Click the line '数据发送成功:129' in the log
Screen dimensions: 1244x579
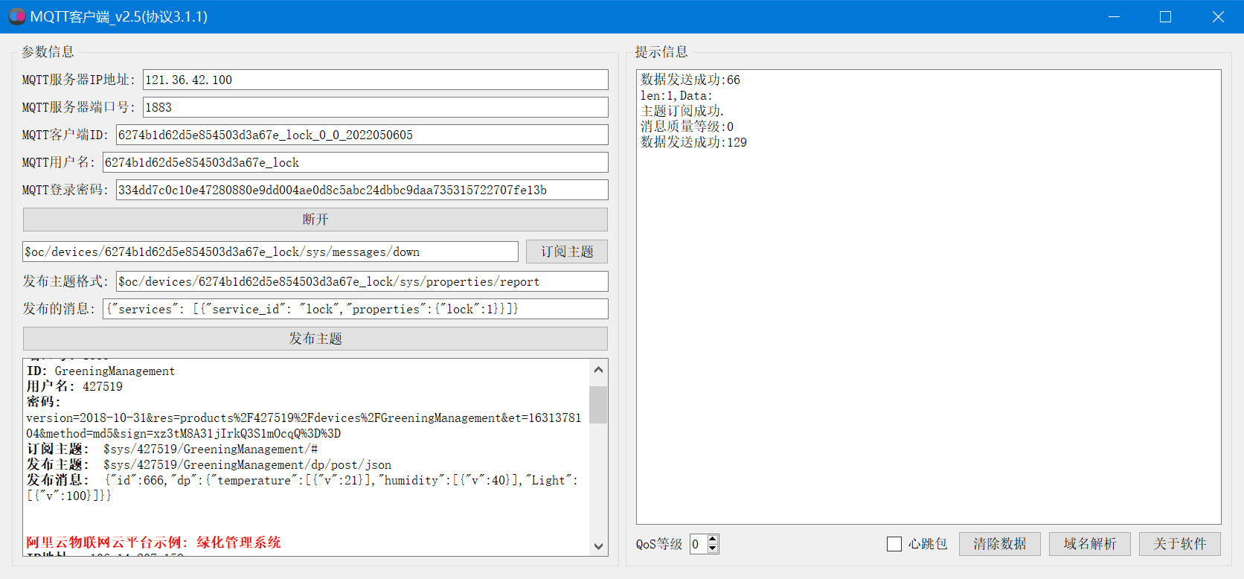pyautogui.click(x=693, y=142)
